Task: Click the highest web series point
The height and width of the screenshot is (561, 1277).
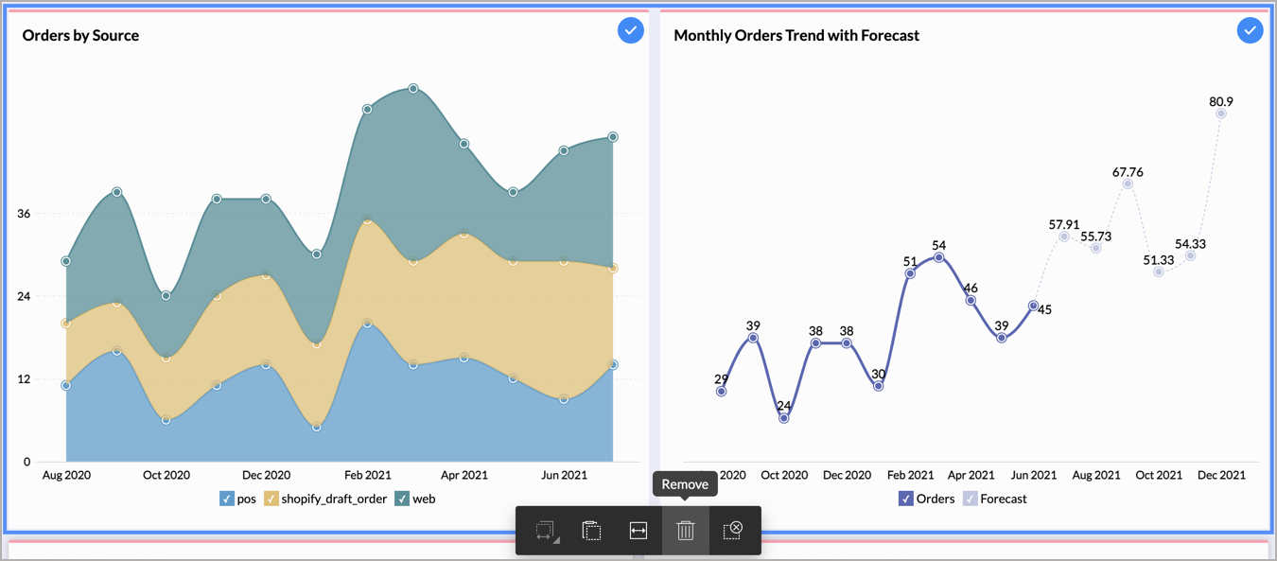Action: [413, 89]
